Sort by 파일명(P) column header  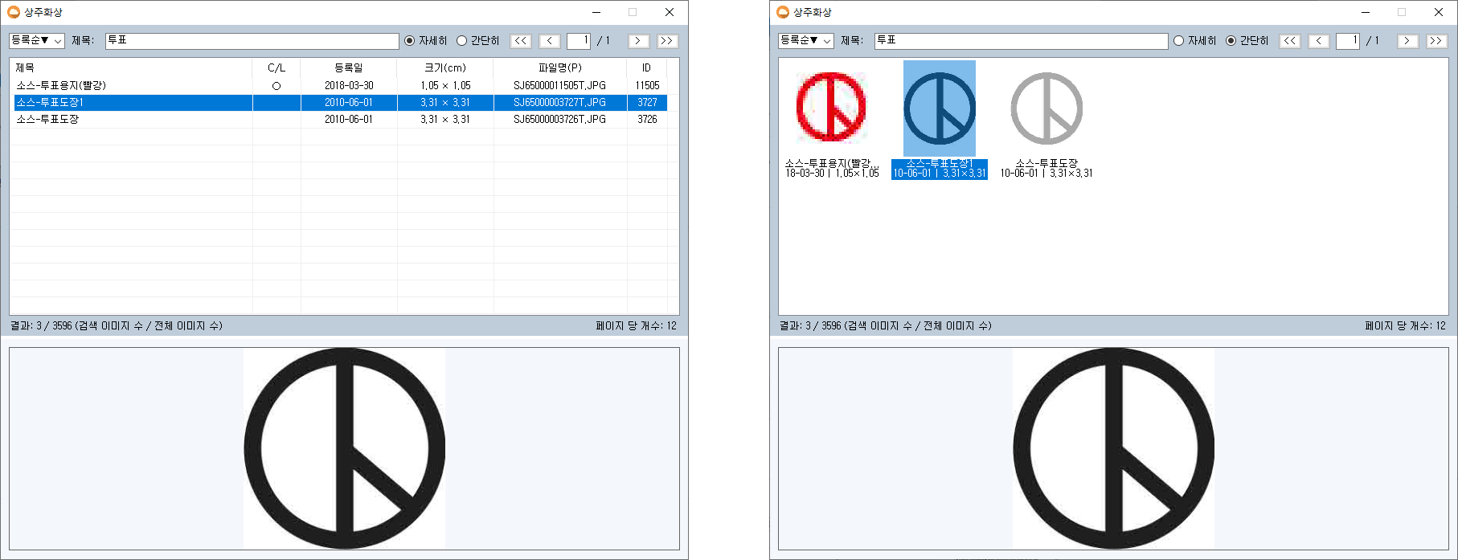click(560, 67)
